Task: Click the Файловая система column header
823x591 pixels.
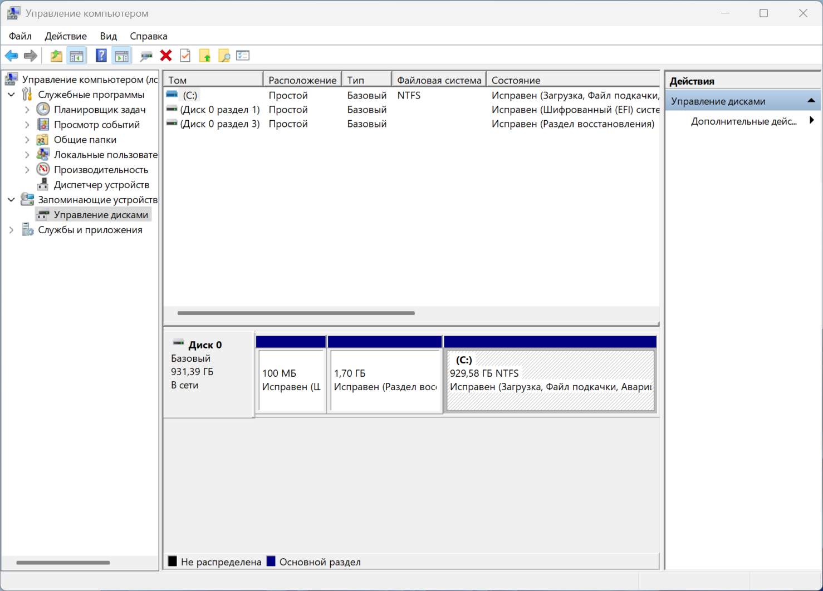Action: tap(439, 80)
